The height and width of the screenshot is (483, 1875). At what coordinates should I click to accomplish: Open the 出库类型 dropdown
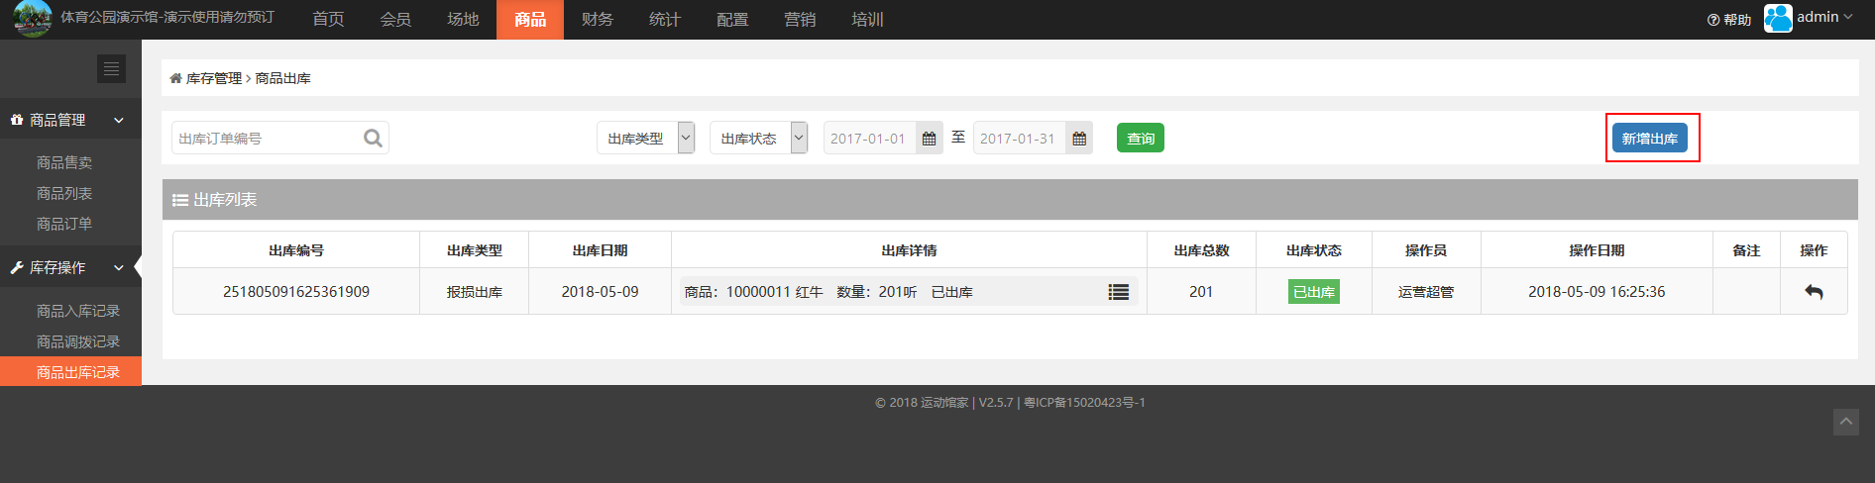[x=645, y=139]
